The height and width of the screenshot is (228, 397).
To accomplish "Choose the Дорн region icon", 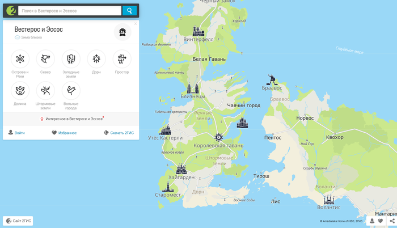I will pyautogui.click(x=96, y=58).
